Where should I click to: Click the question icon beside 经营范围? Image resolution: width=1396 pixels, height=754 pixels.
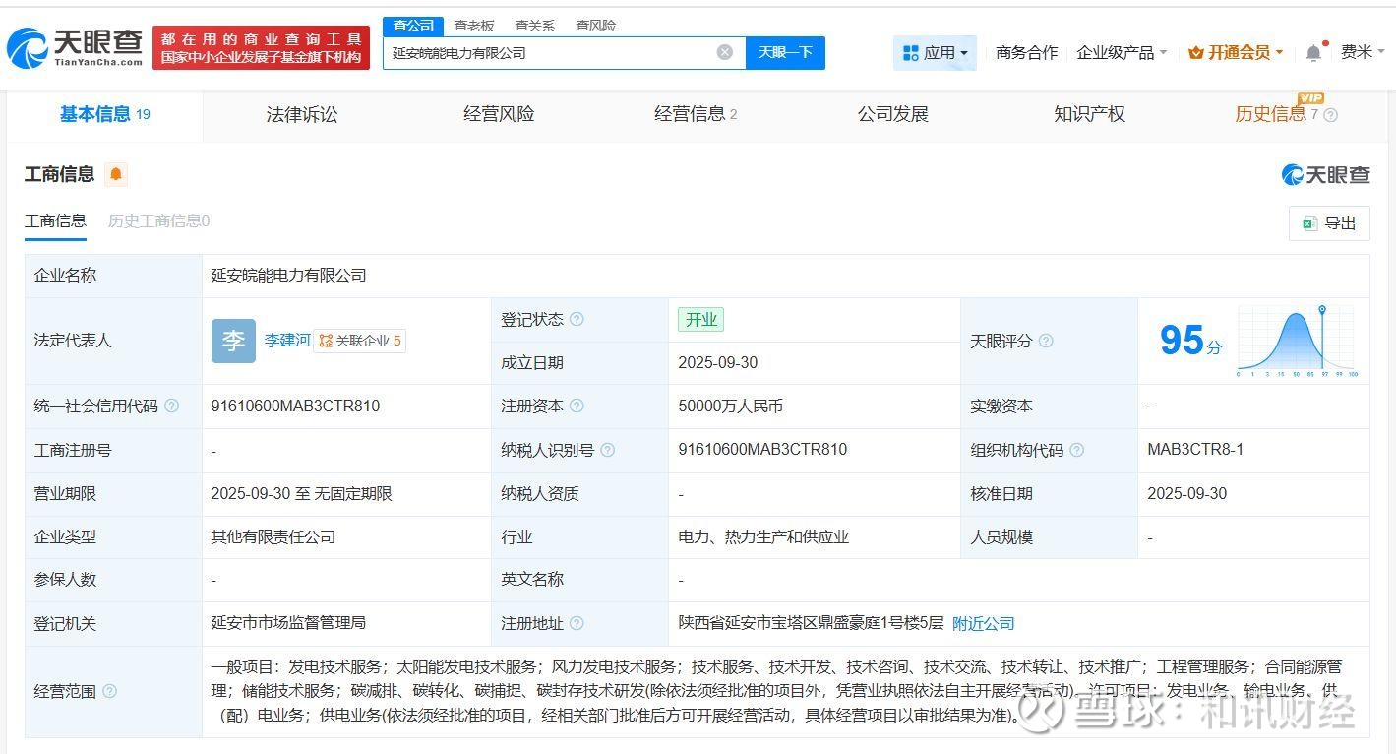[109, 691]
